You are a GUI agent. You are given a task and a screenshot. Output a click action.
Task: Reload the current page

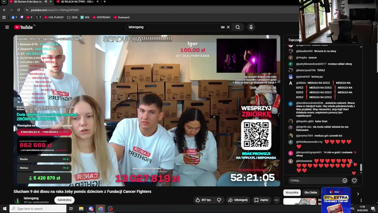coord(18,10)
